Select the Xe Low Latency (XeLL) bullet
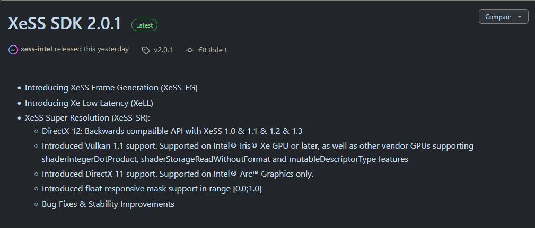535x228 pixels. pos(92,103)
